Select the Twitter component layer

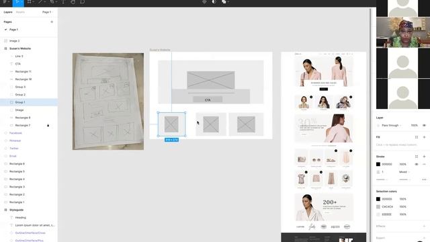[29, 149]
